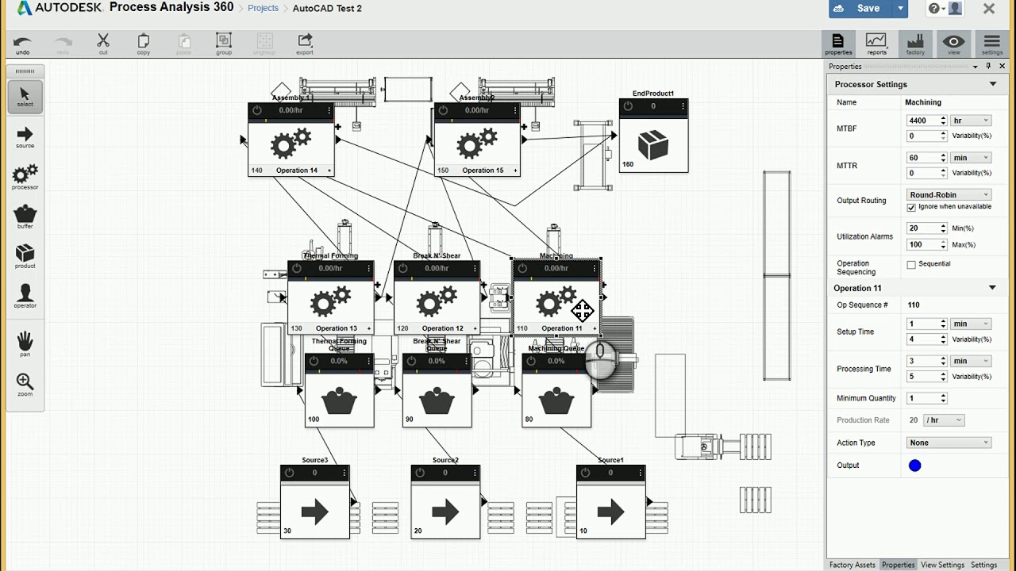Pin the Properties panel

click(x=988, y=67)
